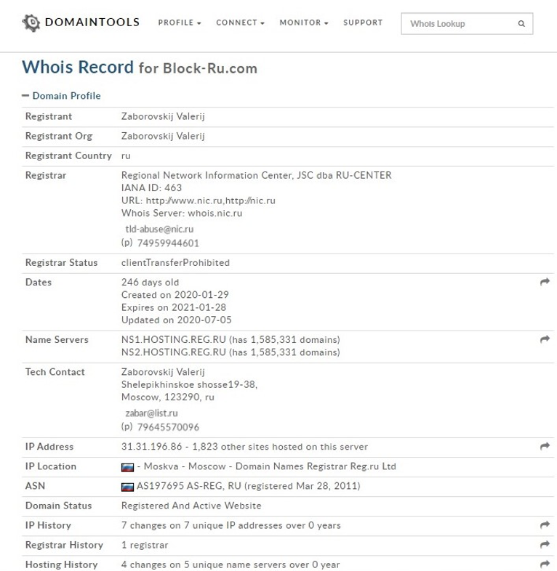Viewport: 557px width, 571px height.
Task: Click the zabar@list.ru email address
Action: (151, 413)
